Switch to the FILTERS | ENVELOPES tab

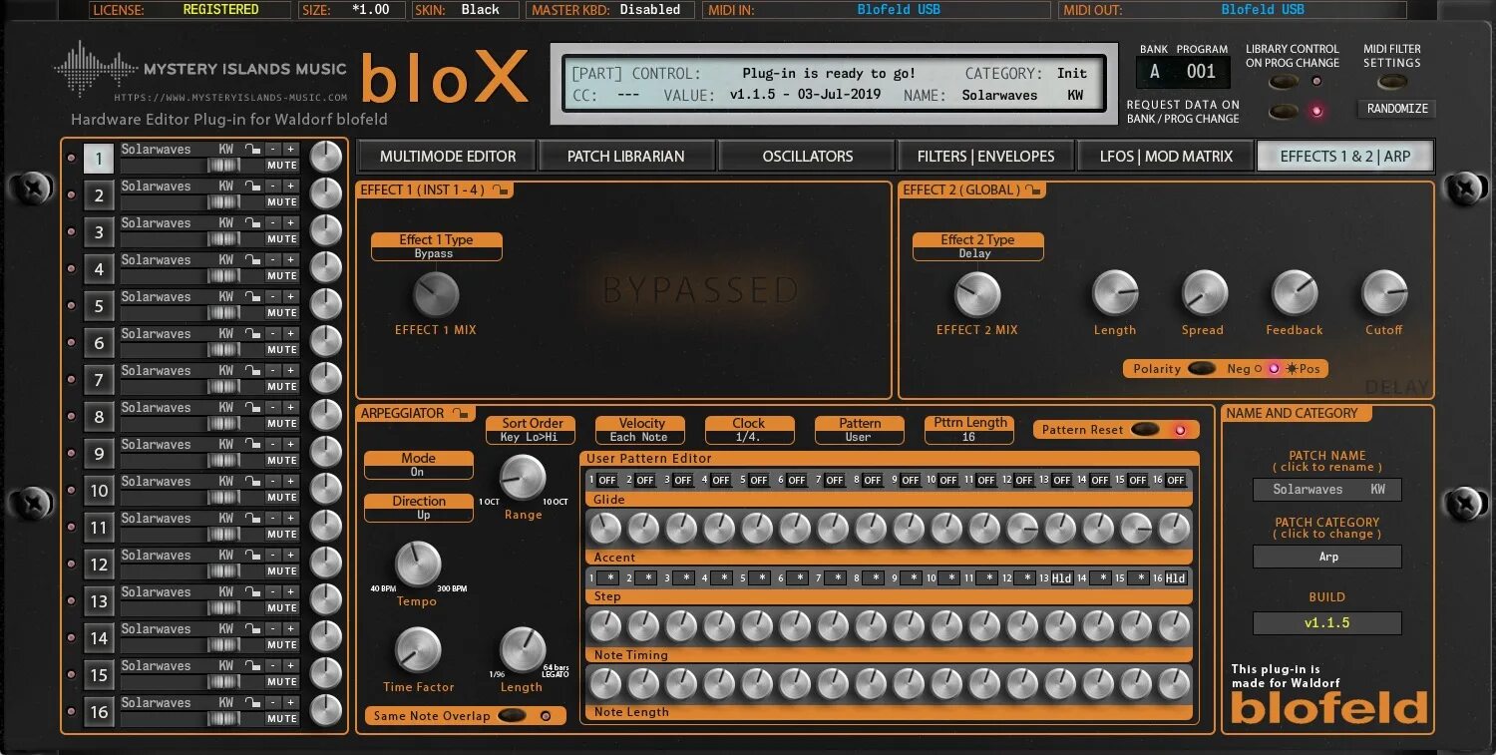pyautogui.click(x=986, y=157)
